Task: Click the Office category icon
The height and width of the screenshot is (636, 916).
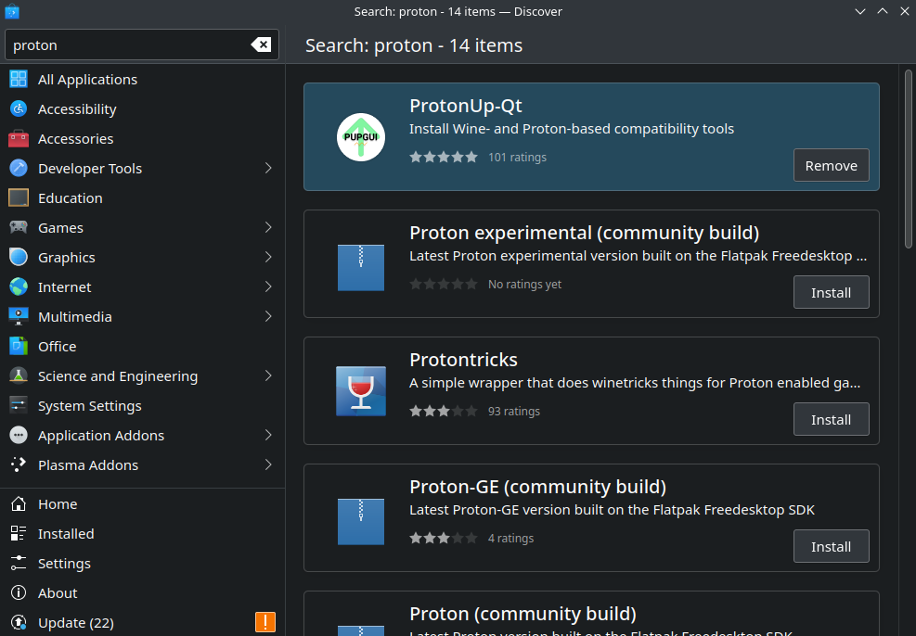Action: pyautogui.click(x=19, y=347)
